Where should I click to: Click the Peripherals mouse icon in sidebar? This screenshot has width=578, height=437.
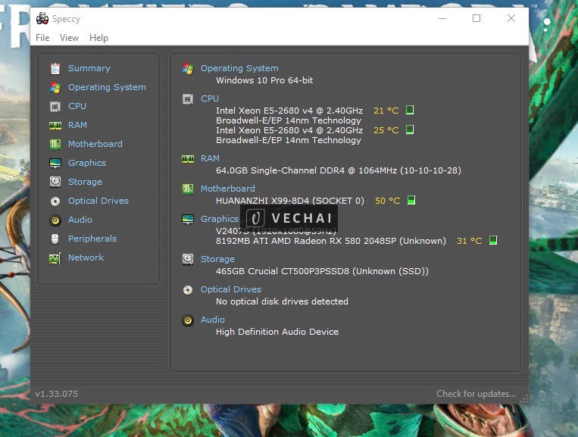pyautogui.click(x=55, y=239)
